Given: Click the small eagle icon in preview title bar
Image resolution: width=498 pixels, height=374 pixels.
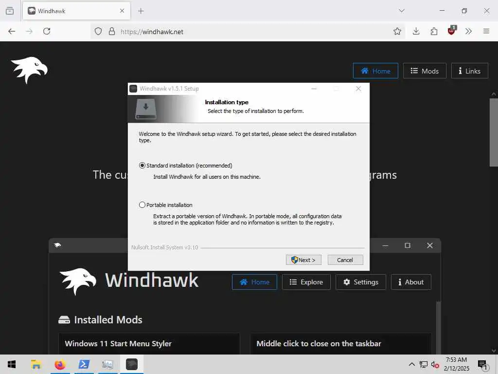Looking at the screenshot, I should point(57,245).
